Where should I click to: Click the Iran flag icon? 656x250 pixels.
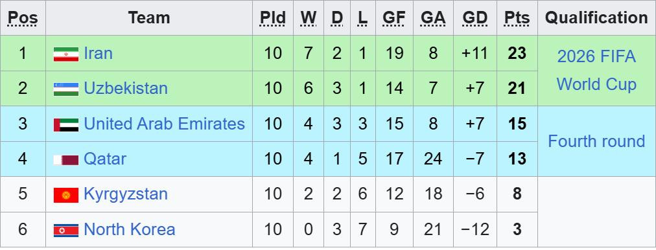[x=66, y=54]
